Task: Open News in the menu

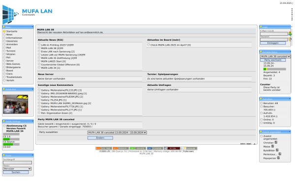Action: tap(9, 34)
